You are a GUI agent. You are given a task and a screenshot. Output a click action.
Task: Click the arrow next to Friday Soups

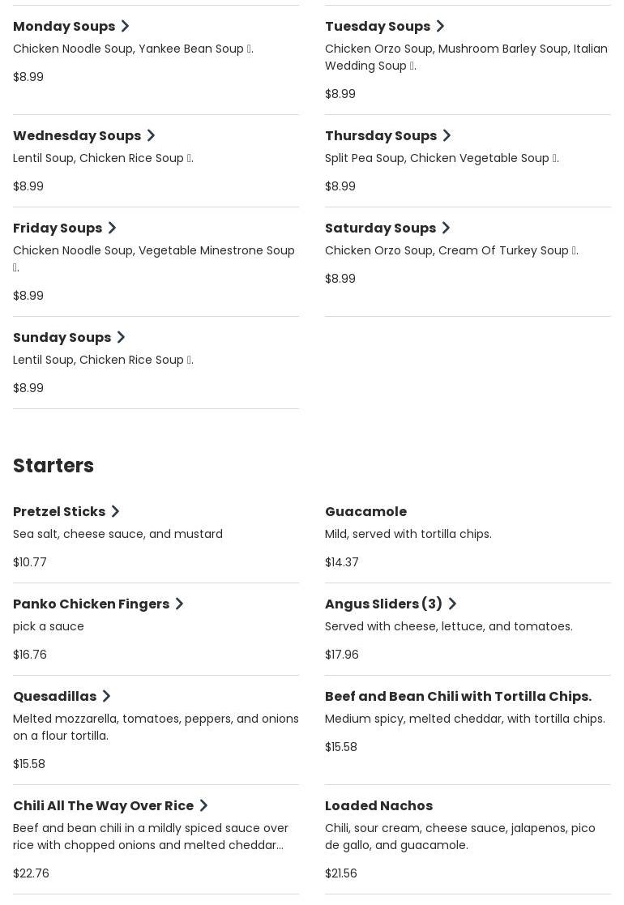pyautogui.click(x=112, y=228)
